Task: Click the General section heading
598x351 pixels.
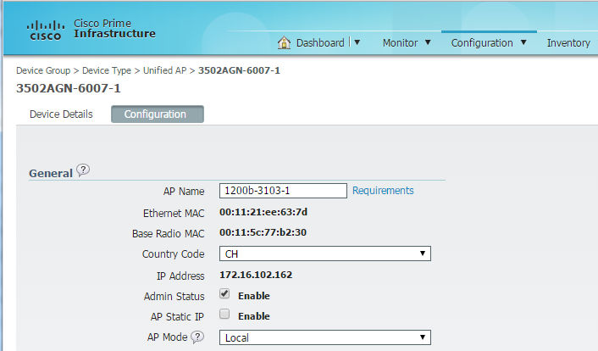Action: [51, 174]
